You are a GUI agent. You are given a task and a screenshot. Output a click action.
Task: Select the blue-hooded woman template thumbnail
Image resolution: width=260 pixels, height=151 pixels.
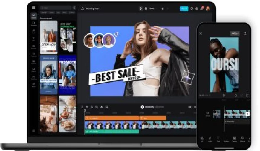pos(49,75)
